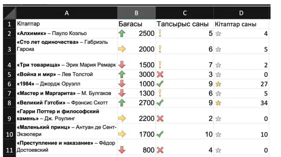
Task: Click the yellow exclamation mark in row 7
Action: click(x=160, y=93)
